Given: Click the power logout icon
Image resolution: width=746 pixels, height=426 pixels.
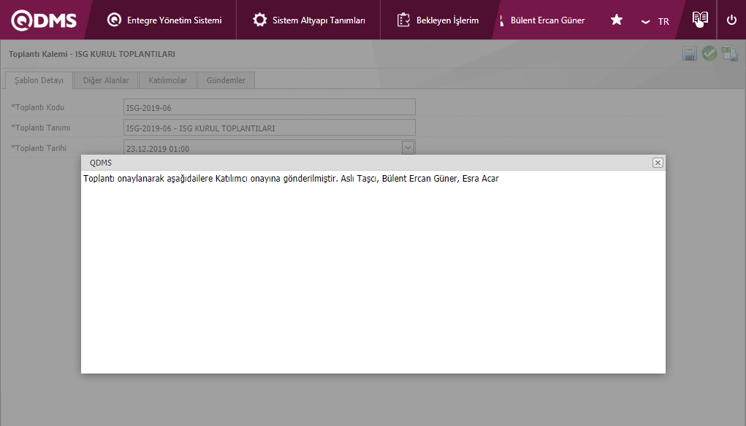Looking at the screenshot, I should point(731,20).
